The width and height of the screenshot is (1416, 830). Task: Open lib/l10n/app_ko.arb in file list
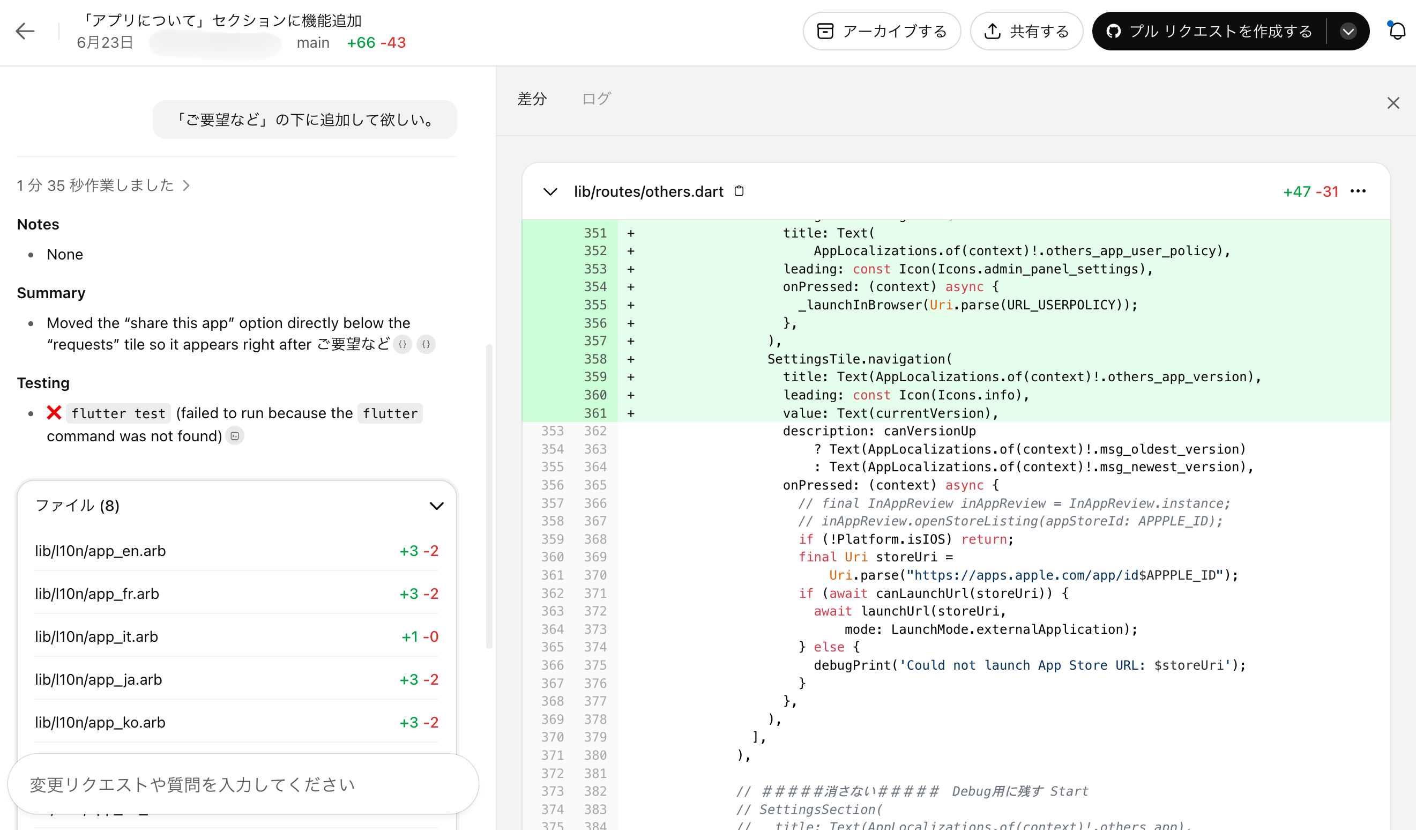click(236, 722)
